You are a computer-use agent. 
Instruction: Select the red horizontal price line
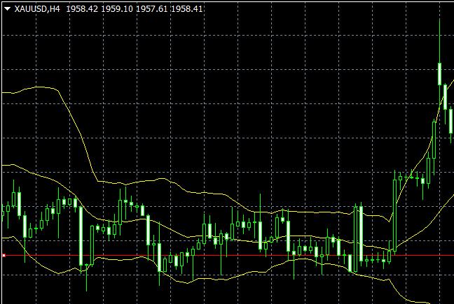coord(210,255)
